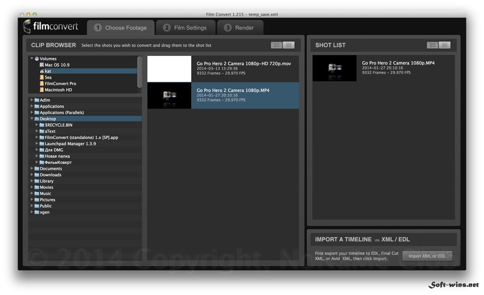Click the Music folder icon
The width and height of the screenshot is (484, 295).
click(x=37, y=193)
